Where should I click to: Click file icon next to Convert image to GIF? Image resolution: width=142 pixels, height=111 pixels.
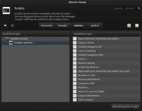(x=75, y=47)
